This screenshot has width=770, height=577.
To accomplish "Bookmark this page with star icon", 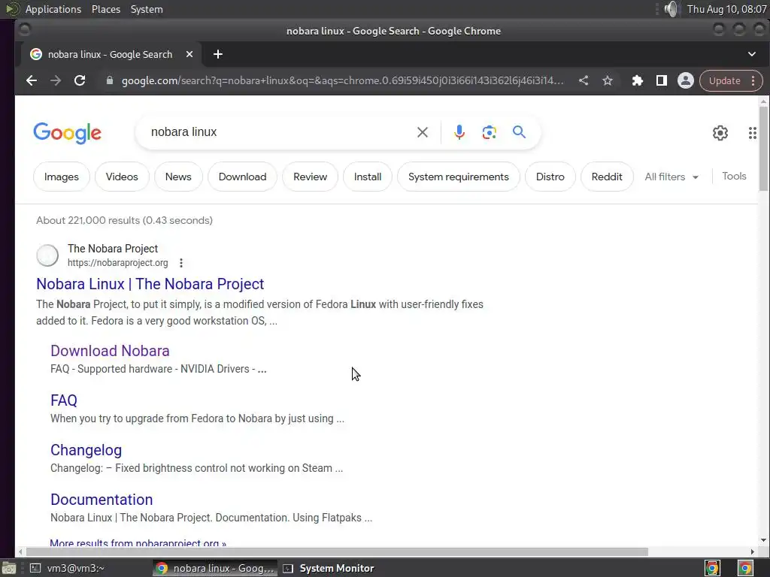I will point(608,80).
